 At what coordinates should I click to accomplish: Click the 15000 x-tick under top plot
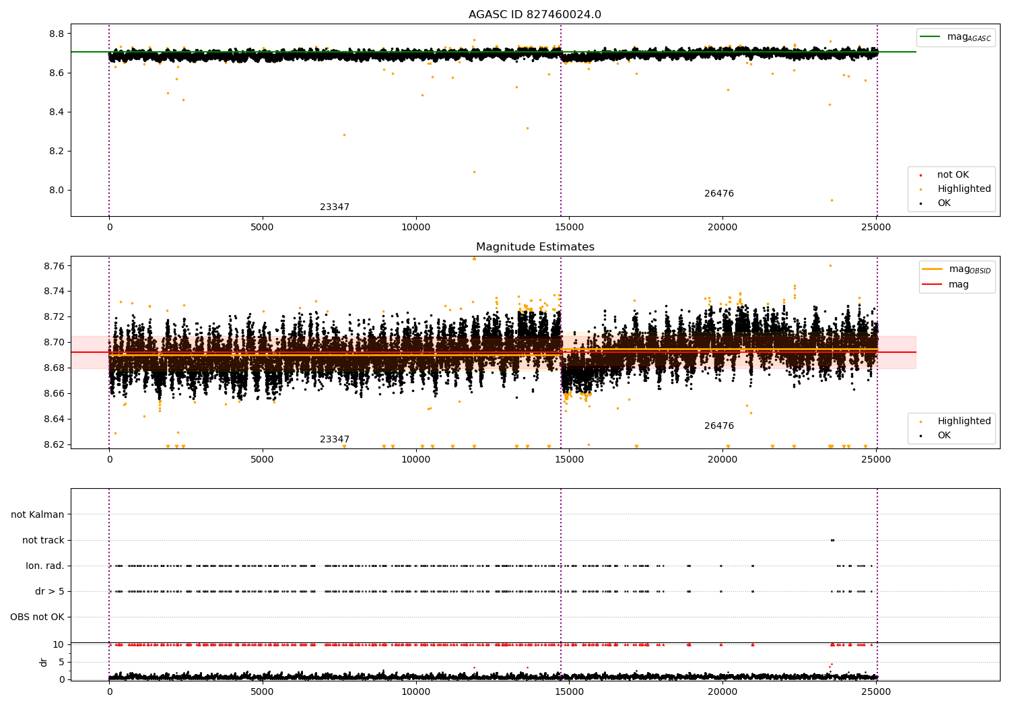pos(569,228)
